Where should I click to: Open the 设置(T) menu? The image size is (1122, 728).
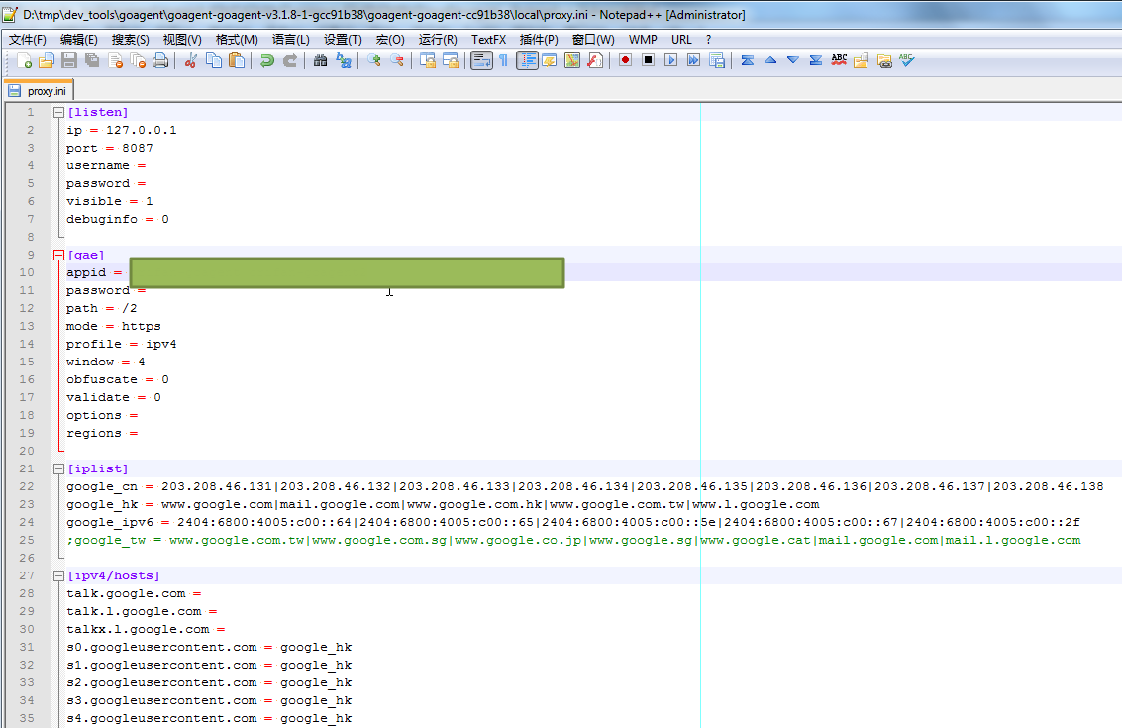pos(344,40)
